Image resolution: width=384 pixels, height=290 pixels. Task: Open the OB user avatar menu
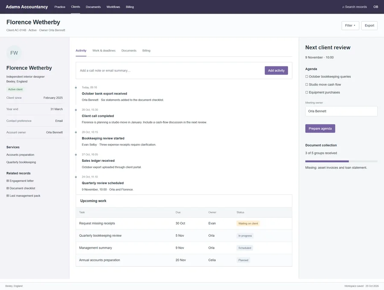[x=375, y=7]
